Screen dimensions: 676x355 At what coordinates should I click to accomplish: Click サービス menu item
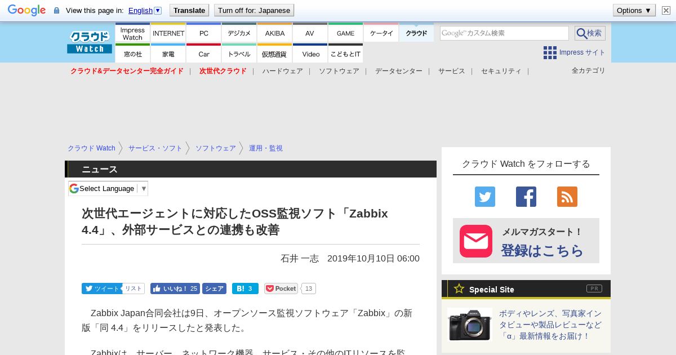451,71
